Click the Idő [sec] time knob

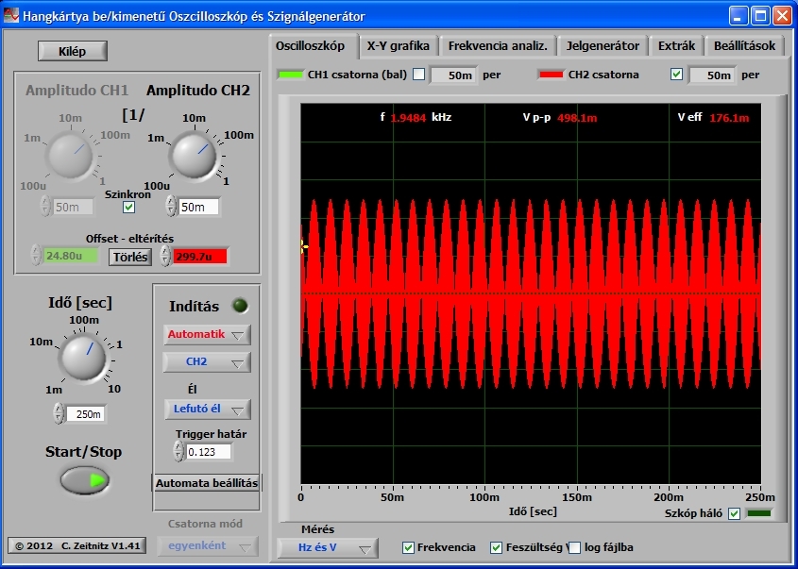(83, 357)
